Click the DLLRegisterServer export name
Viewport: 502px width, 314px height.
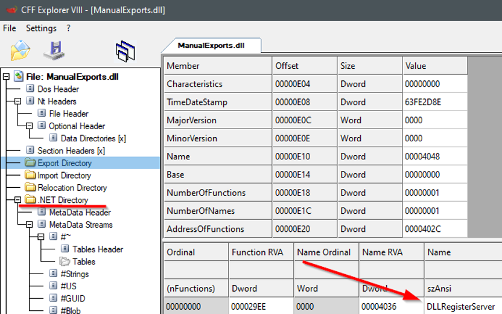pyautogui.click(x=461, y=307)
